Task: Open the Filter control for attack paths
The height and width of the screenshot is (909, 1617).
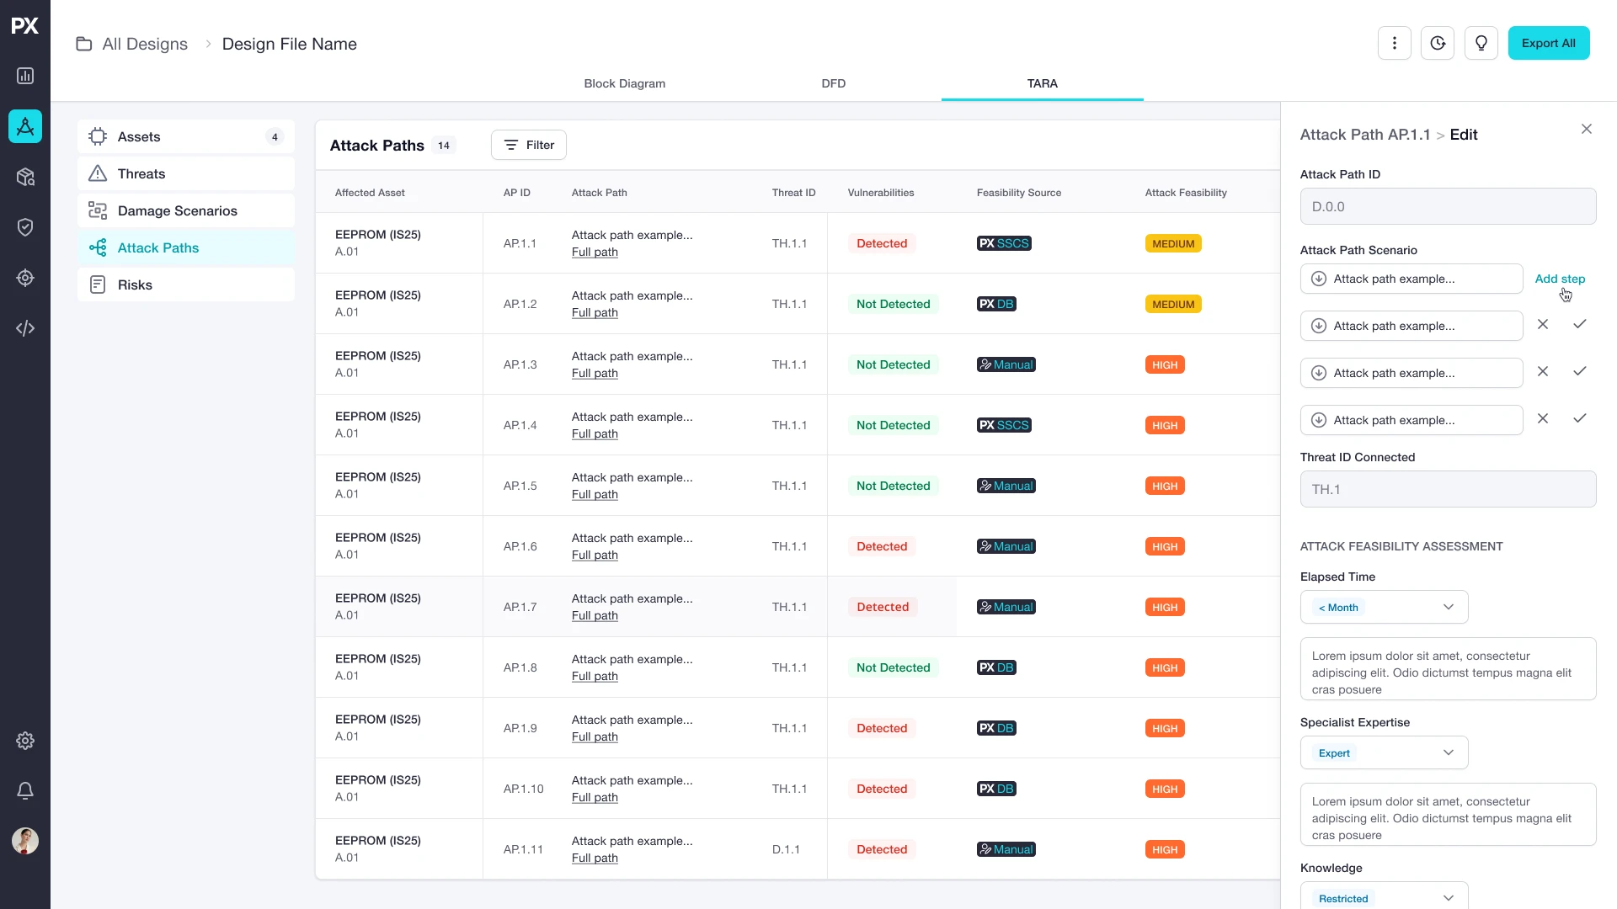Action: pos(529,145)
